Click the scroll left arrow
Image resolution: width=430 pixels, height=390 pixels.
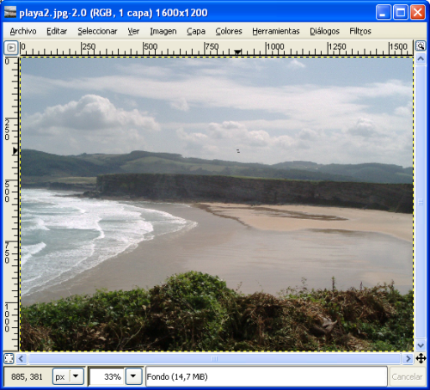(x=21, y=358)
